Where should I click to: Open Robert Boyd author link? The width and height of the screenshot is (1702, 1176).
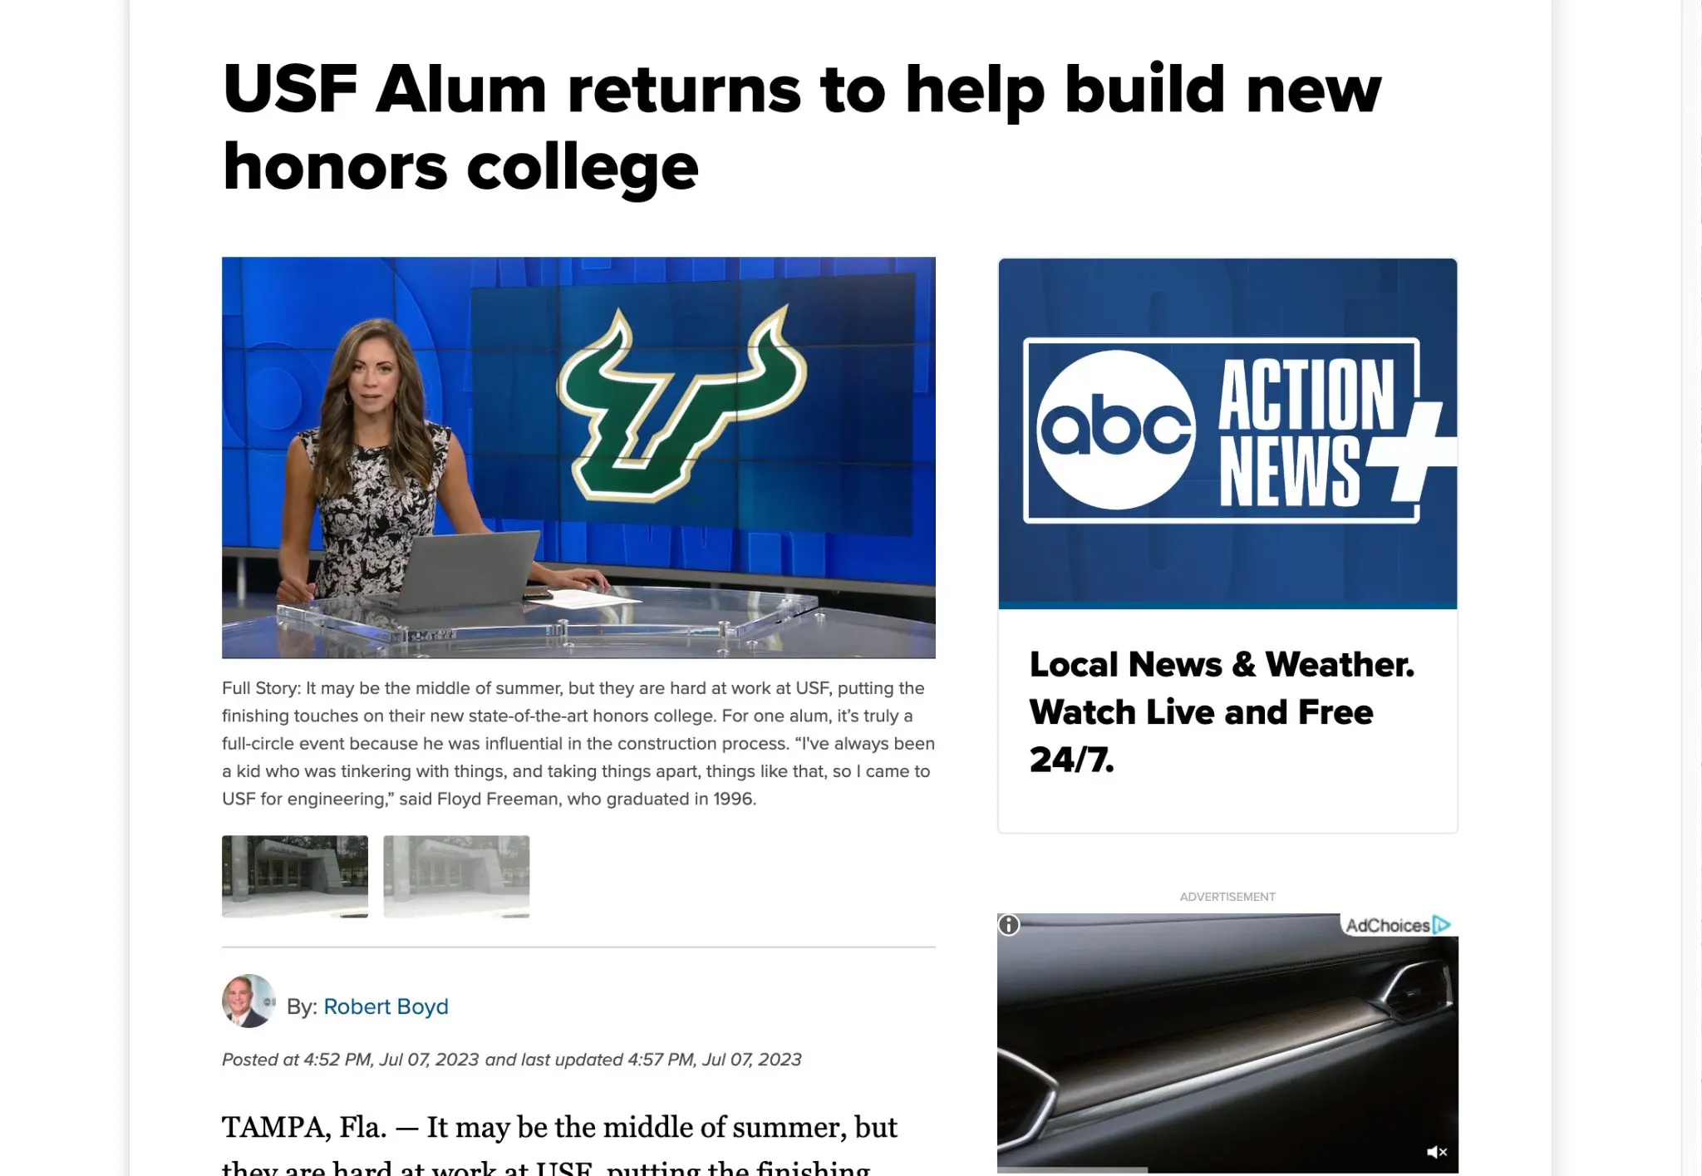pyautogui.click(x=386, y=1006)
